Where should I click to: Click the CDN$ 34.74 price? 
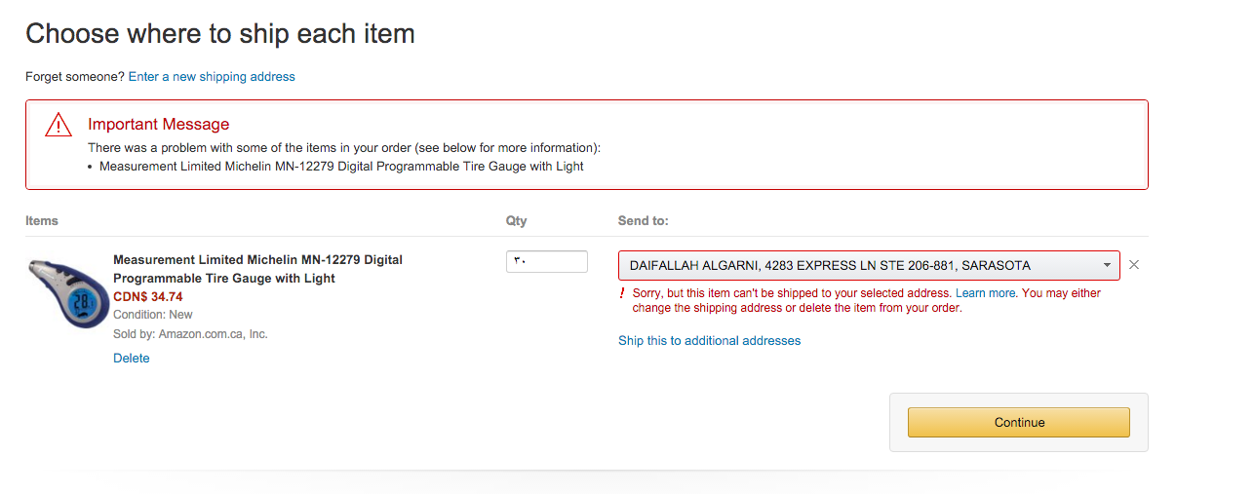click(x=148, y=297)
